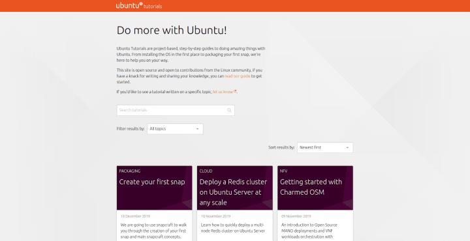Click the '10 November 2019' date
The height and width of the screenshot is (241, 470).
[215, 216]
